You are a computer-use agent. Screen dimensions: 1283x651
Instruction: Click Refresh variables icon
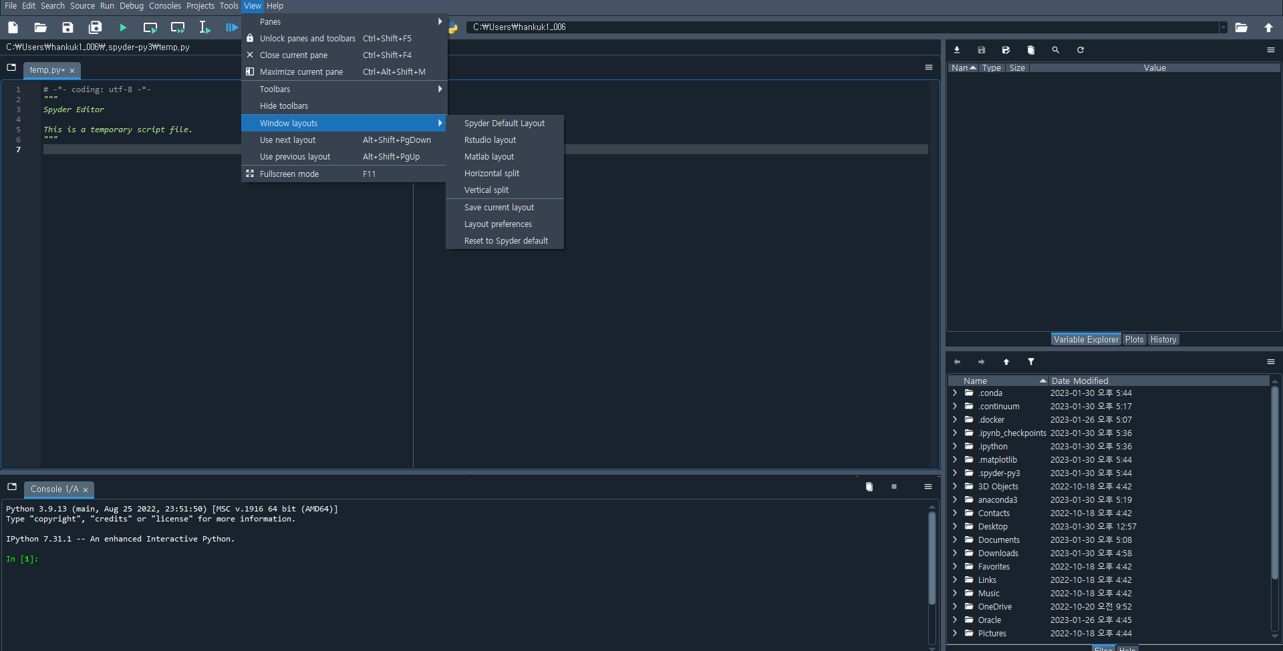click(1081, 50)
